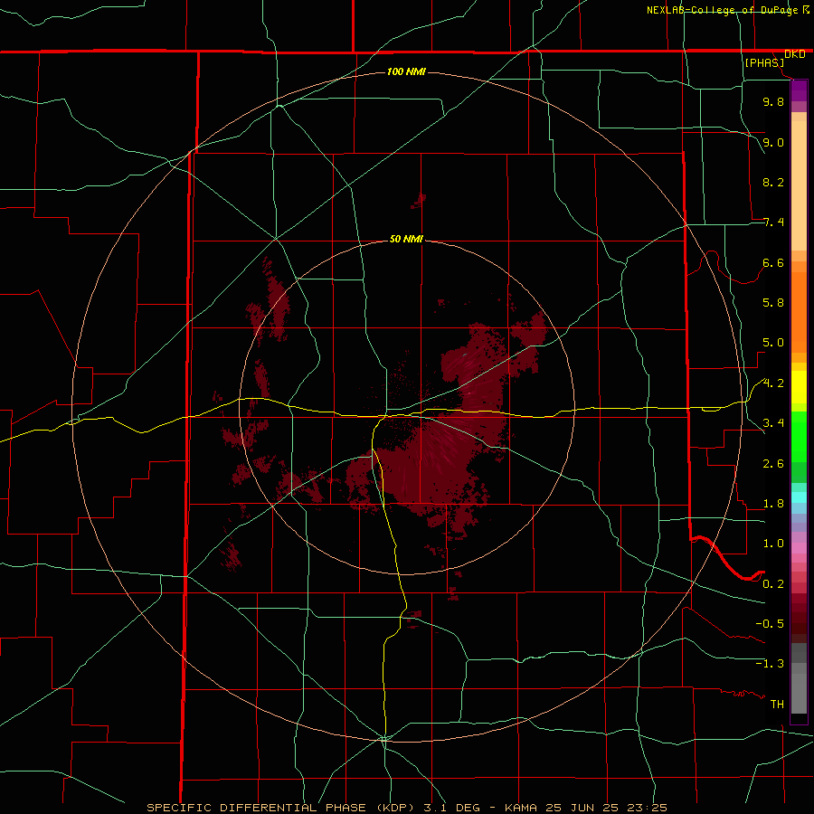Click the 2.6 scale value

coord(773,464)
